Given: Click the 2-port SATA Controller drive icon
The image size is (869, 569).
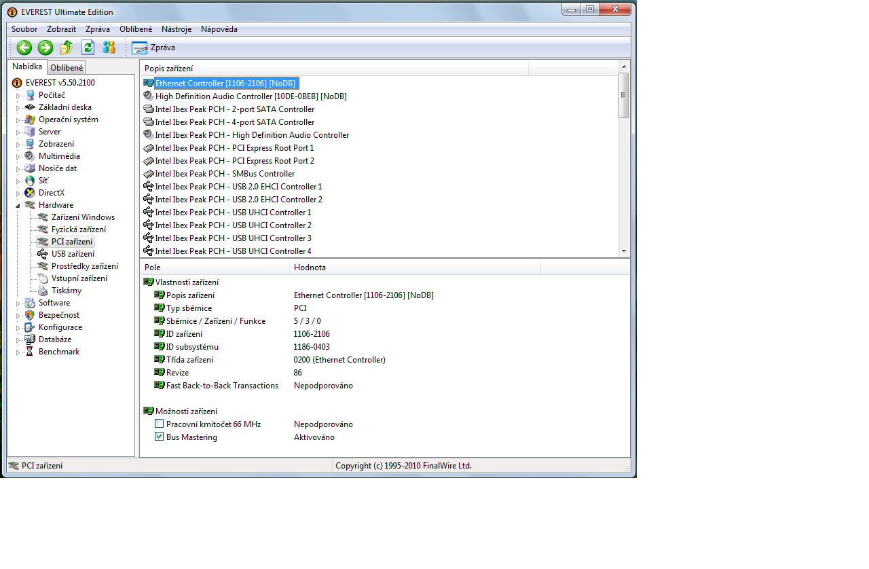Looking at the screenshot, I should [x=149, y=109].
